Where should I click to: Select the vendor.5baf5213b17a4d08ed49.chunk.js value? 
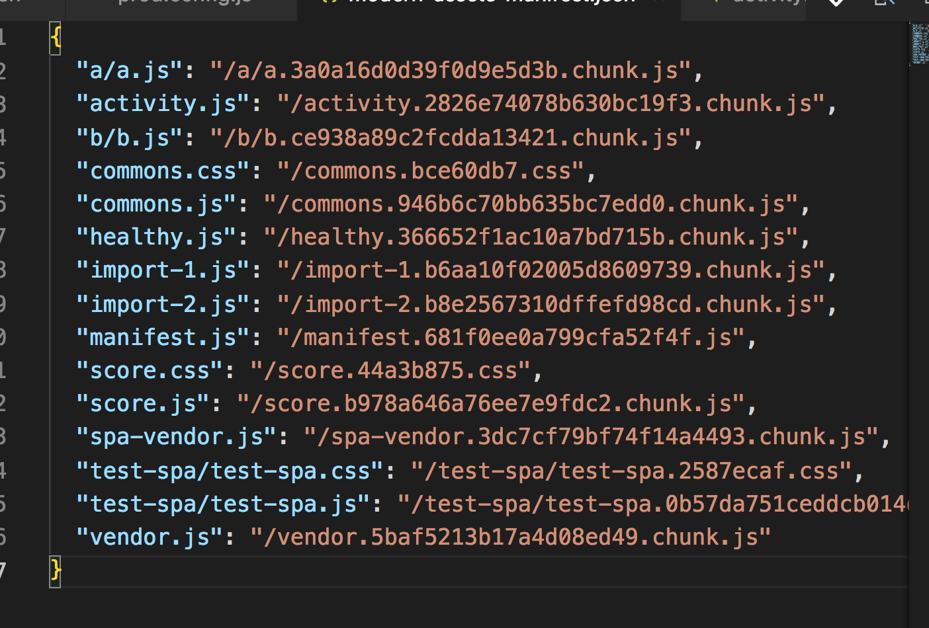pyautogui.click(x=511, y=537)
